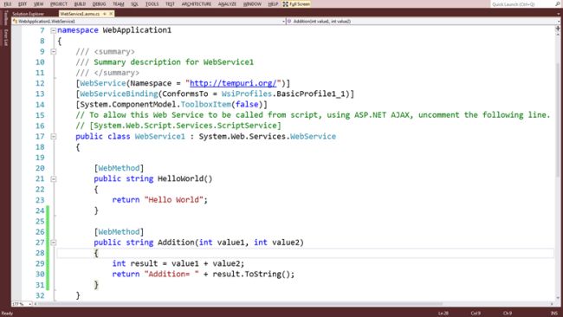Screen dimensions: 563x317
Task: Click the "Hello World" string literal
Action: (174, 200)
